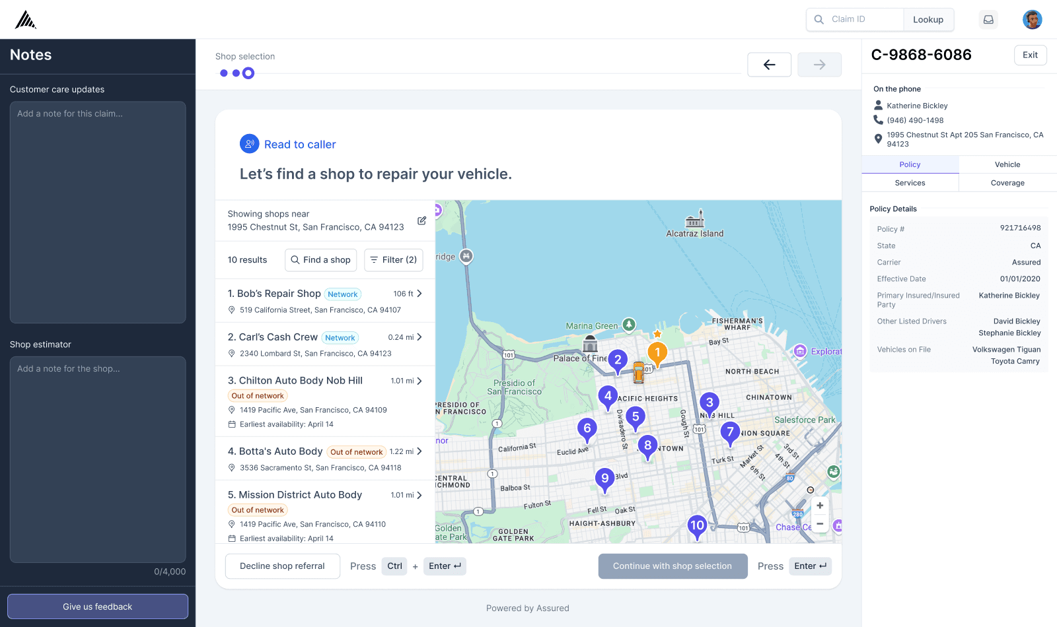This screenshot has height=627, width=1057.
Task: Click the Read to caller speaker icon
Action: click(x=249, y=143)
